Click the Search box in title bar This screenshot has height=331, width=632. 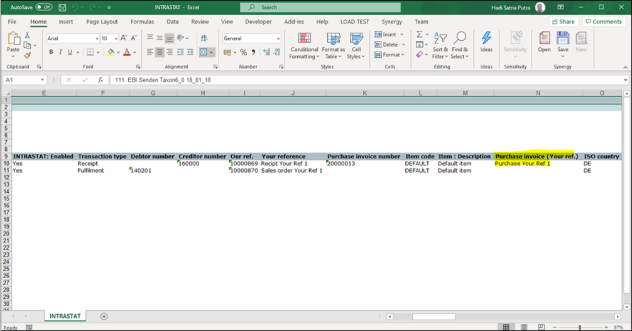(x=320, y=8)
